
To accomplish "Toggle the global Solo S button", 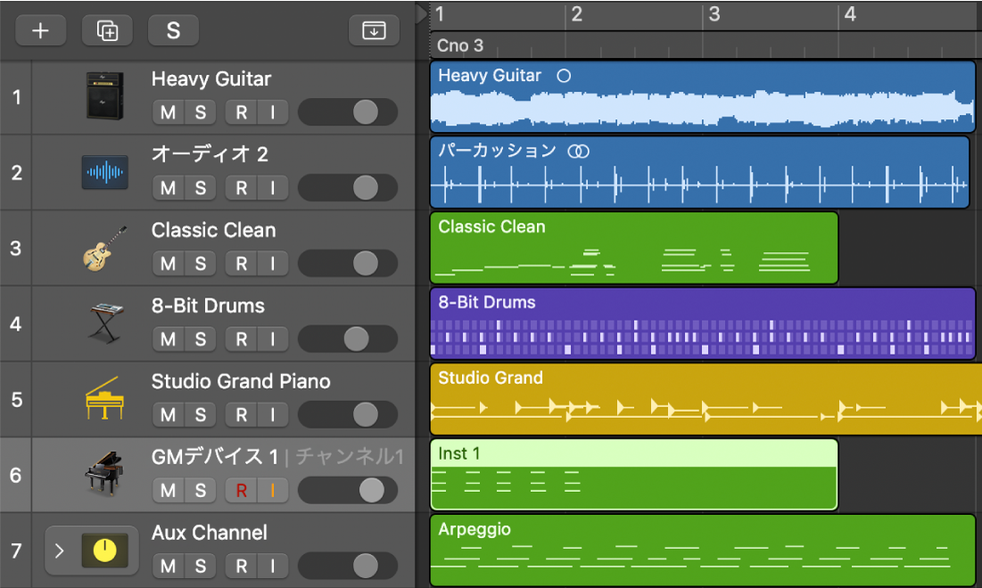I will (x=173, y=30).
